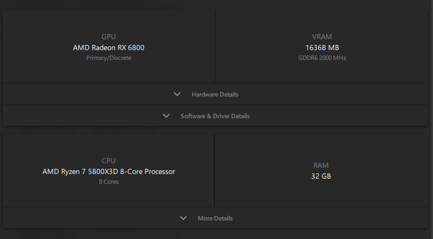Image resolution: width=433 pixels, height=239 pixels.
Task: Expand the Hardware Details section
Action: 215,94
